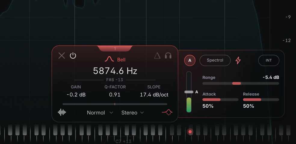Toggle the band power button
The image size is (296, 144).
[73, 56]
